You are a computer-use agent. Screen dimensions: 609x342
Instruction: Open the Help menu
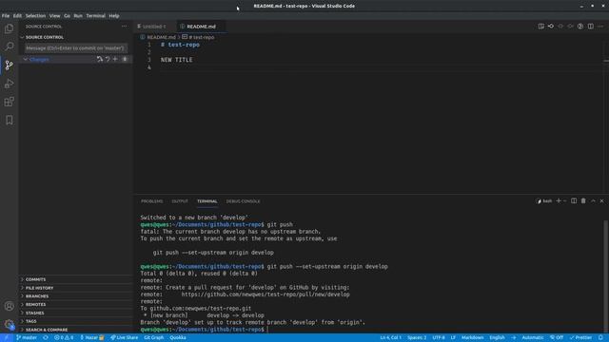(x=114, y=16)
